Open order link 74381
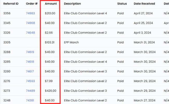169x104 pixels. tap(30, 100)
